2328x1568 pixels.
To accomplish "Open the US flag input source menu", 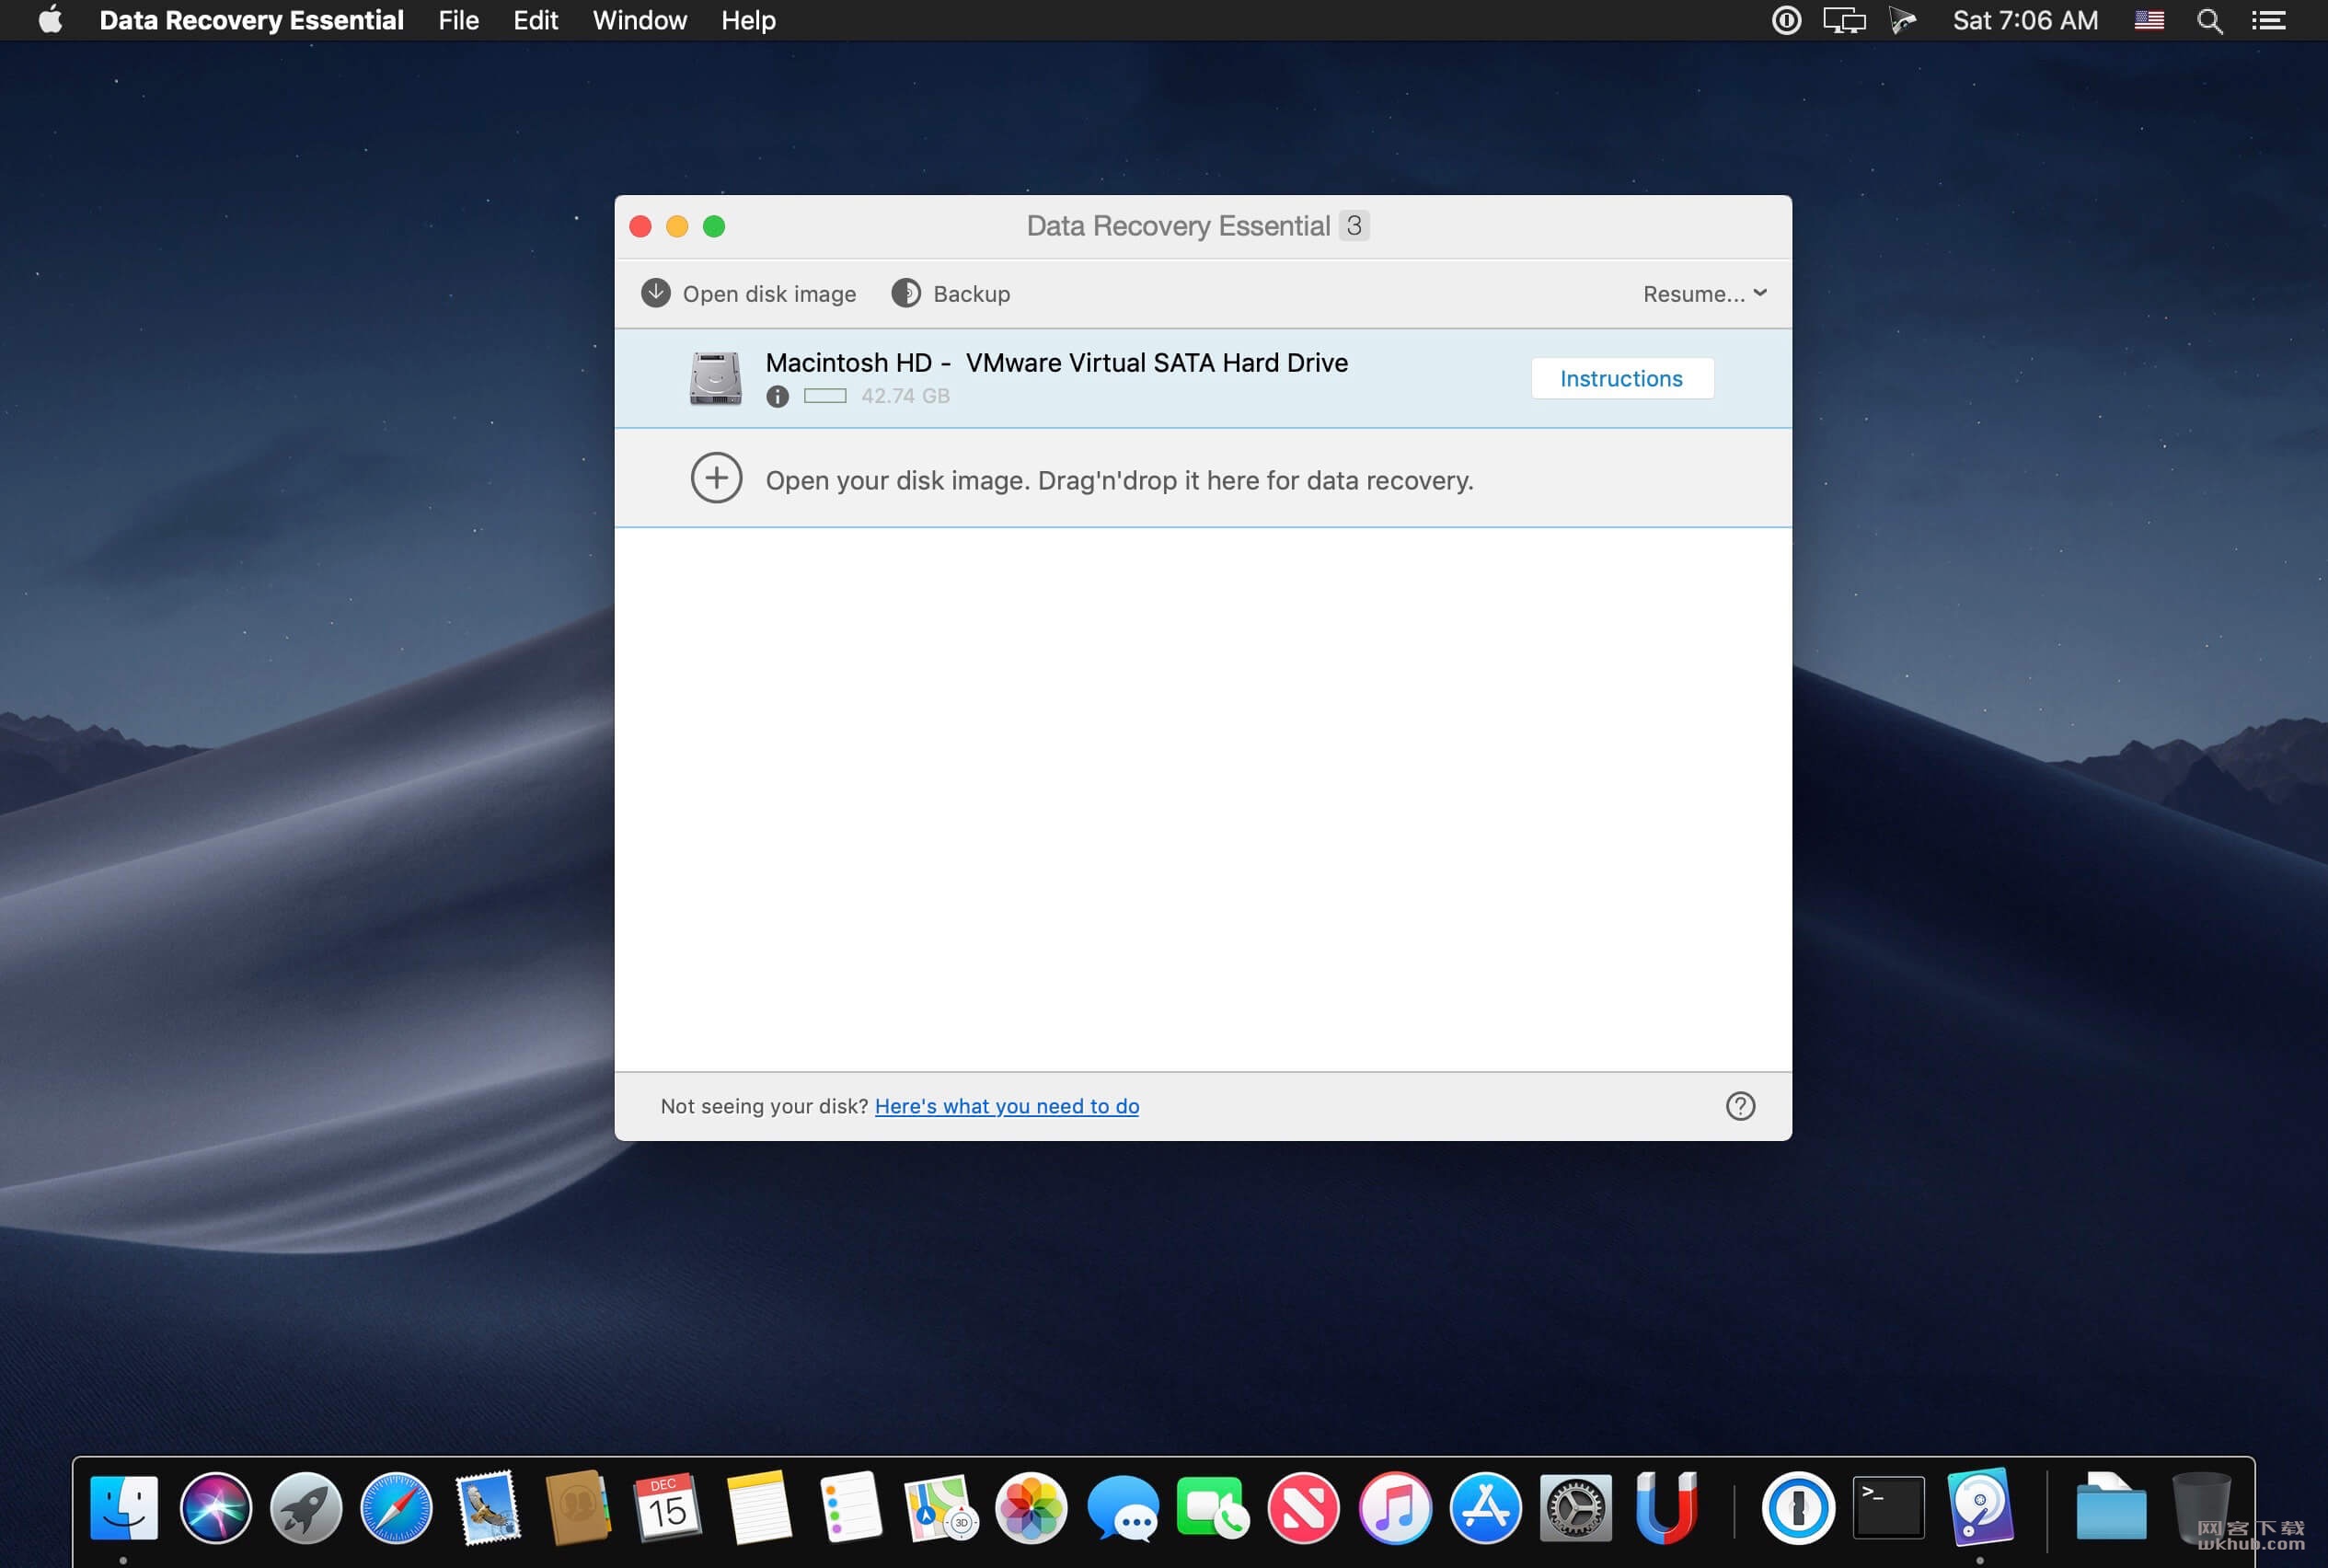I will (2149, 20).
